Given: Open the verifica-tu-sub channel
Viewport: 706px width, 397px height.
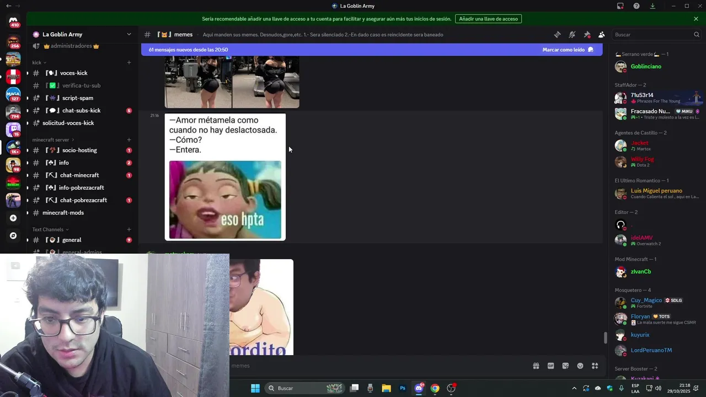Looking at the screenshot, I should (83, 85).
